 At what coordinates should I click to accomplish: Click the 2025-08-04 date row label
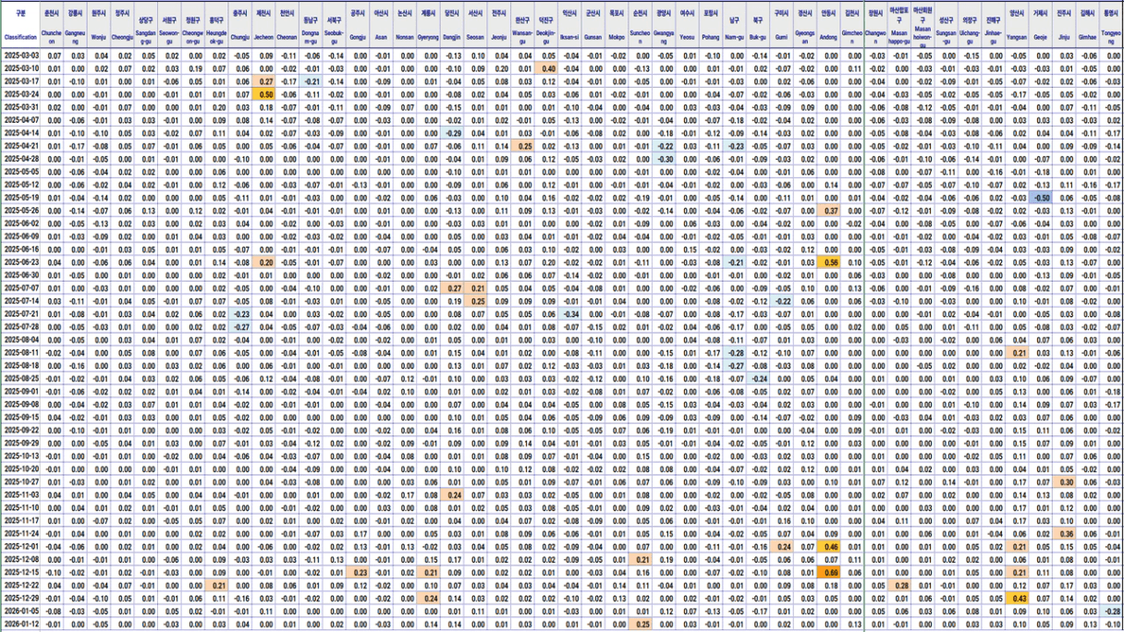pos(20,341)
